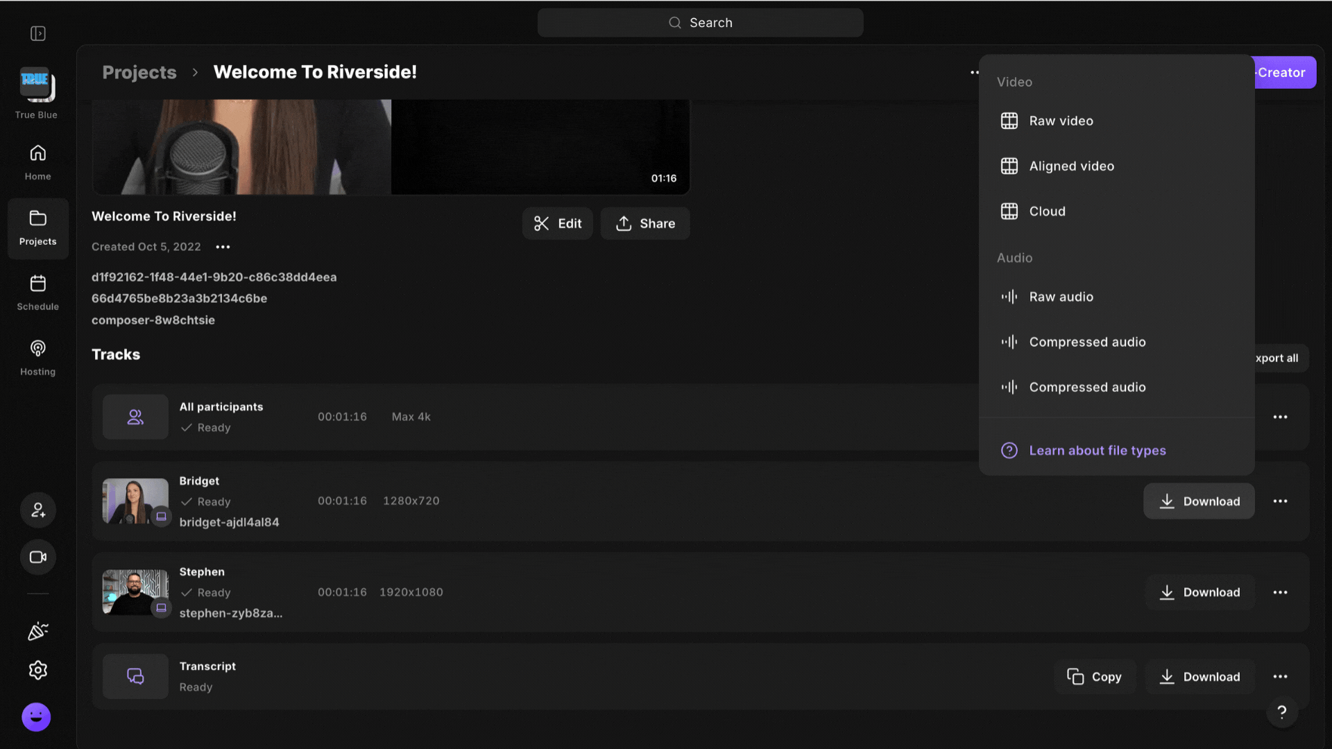The image size is (1332, 749).
Task: Click the camera record icon
Action: point(38,557)
